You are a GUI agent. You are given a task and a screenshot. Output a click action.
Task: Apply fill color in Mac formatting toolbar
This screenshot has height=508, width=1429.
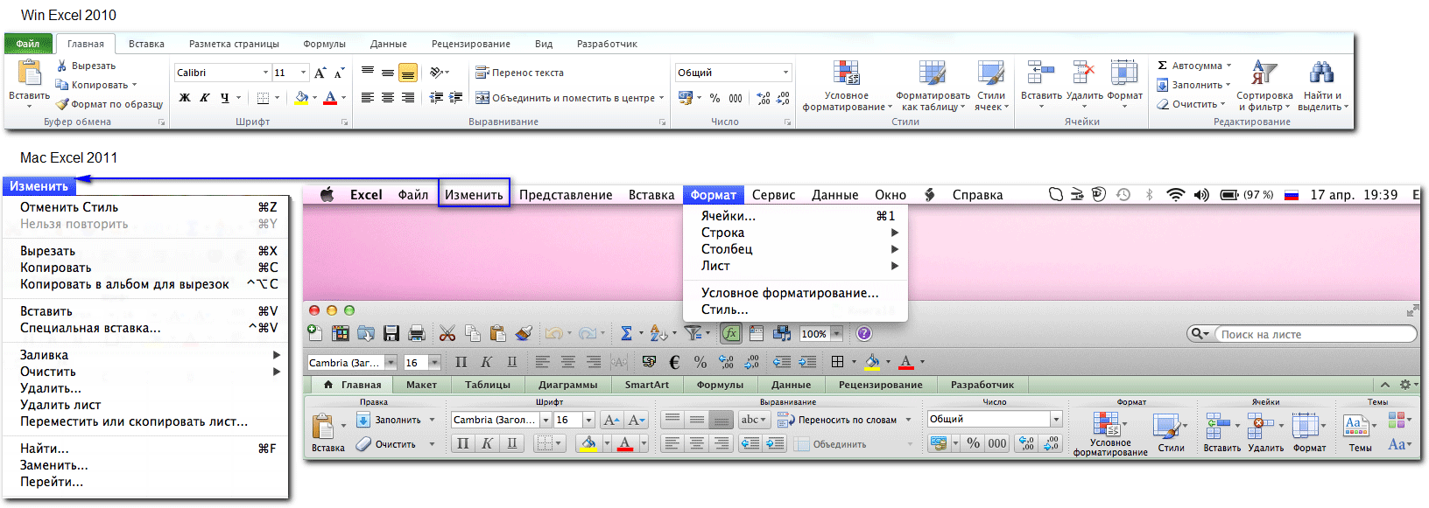[871, 362]
